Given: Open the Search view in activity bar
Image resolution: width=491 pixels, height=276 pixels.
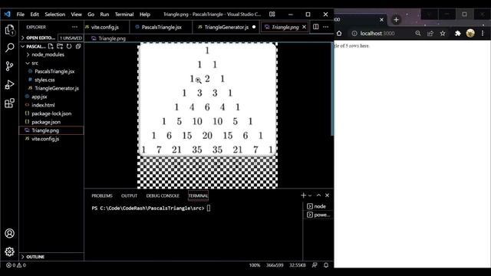Looking at the screenshot, I should click(x=10, y=48).
